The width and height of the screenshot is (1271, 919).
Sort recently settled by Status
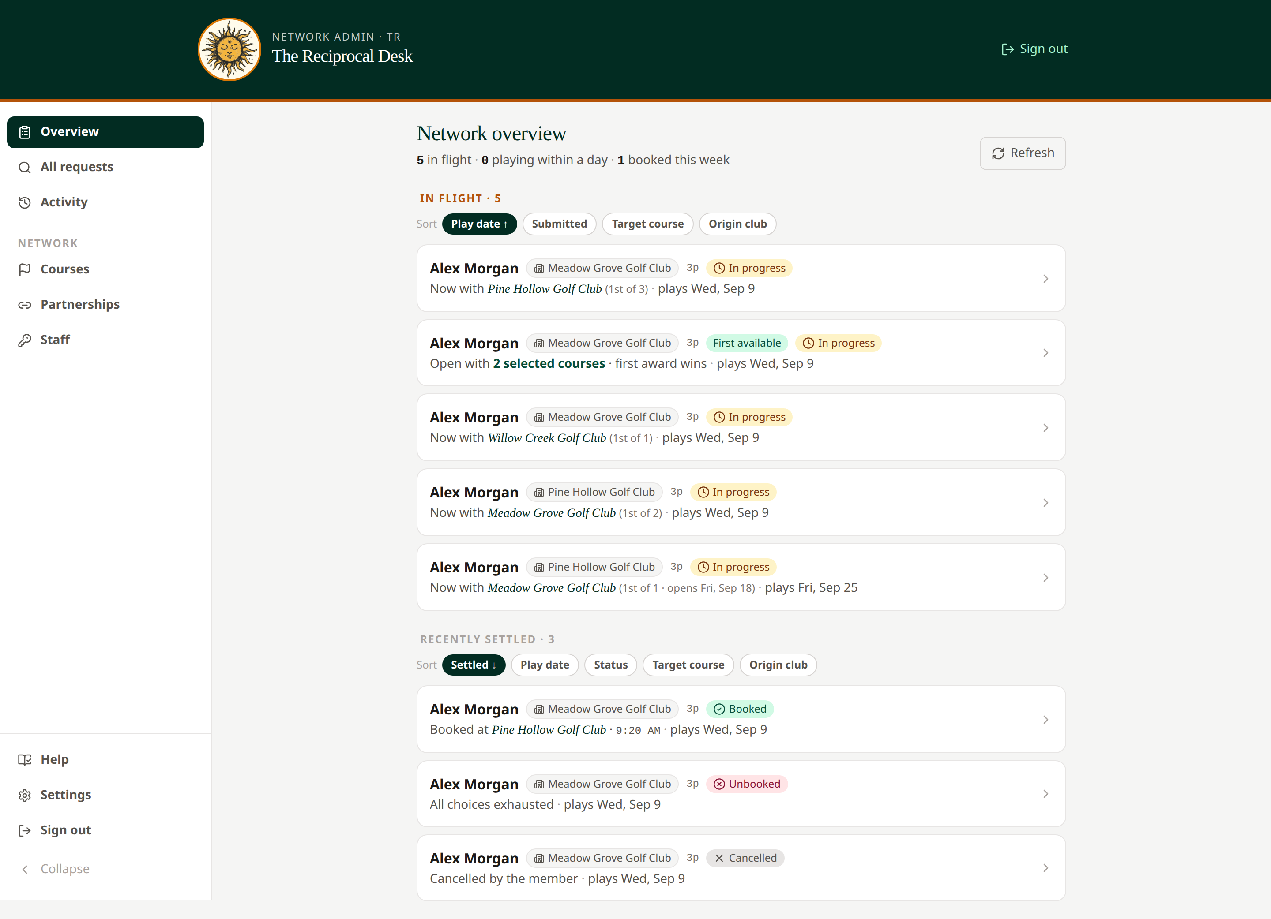611,665
